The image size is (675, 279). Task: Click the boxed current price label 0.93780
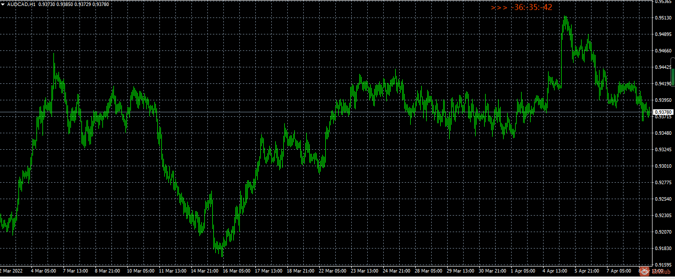(x=663, y=112)
